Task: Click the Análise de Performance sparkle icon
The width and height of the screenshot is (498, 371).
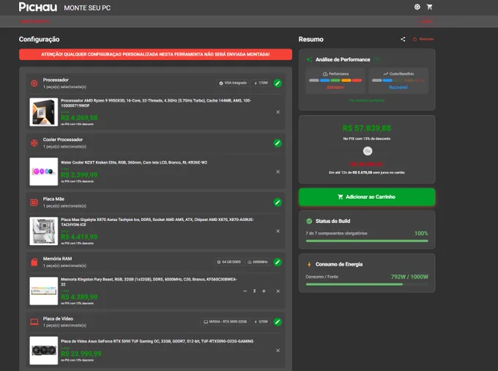Action: point(309,60)
